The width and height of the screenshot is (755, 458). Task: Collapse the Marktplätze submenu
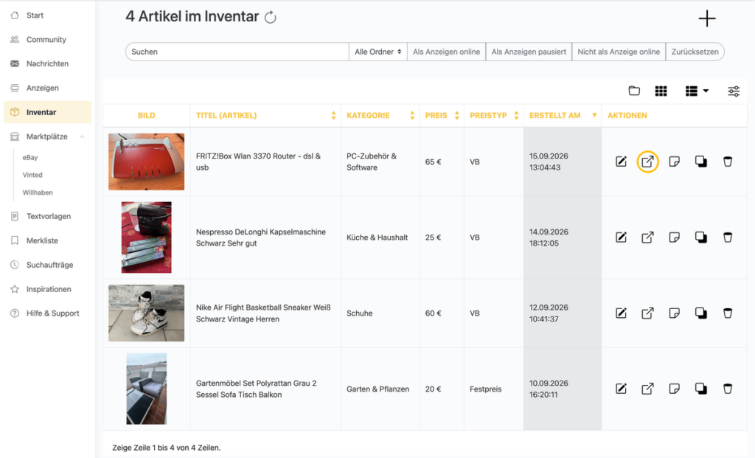83,136
